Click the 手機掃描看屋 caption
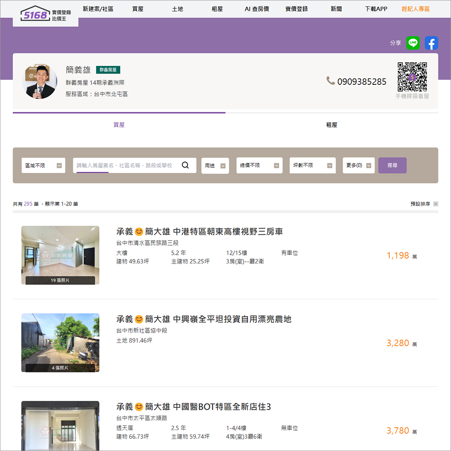The width and height of the screenshot is (451, 451). pyautogui.click(x=412, y=96)
